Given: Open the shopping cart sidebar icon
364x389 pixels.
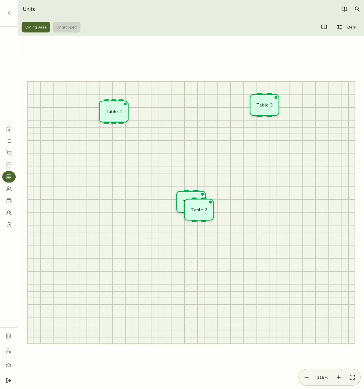Looking at the screenshot, I should point(9,153).
